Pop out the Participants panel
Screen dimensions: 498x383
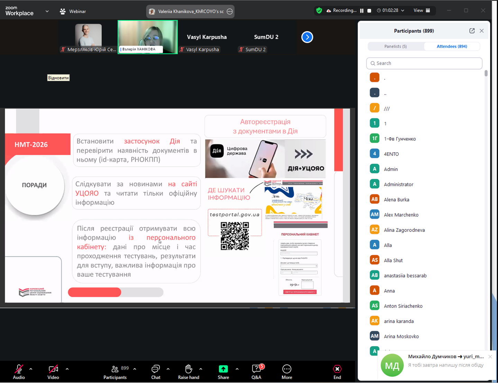click(x=472, y=31)
